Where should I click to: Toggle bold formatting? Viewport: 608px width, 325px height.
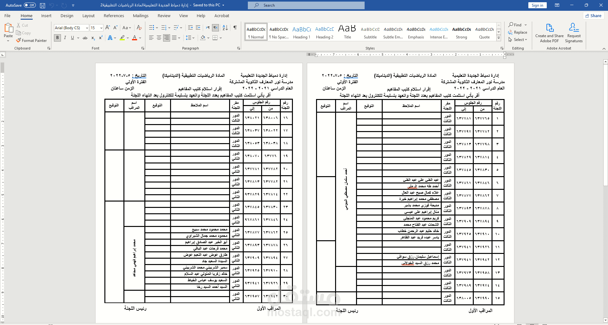[x=57, y=38]
